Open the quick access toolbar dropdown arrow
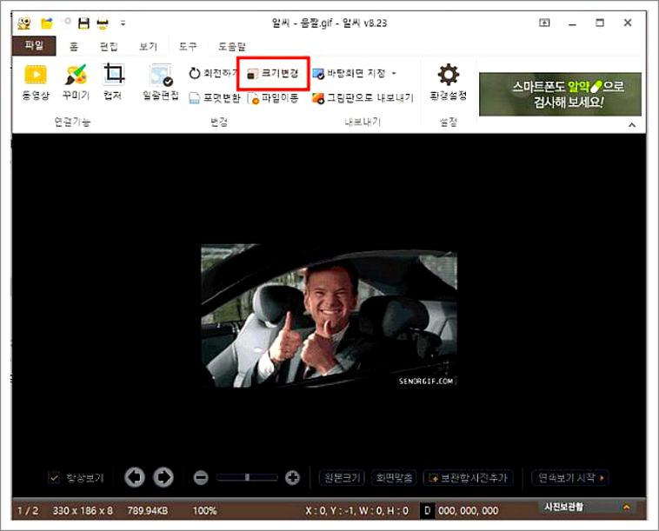 coord(123,23)
